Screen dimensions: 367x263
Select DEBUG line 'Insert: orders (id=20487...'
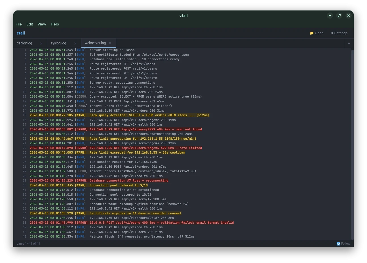pyautogui.click(x=182, y=171)
